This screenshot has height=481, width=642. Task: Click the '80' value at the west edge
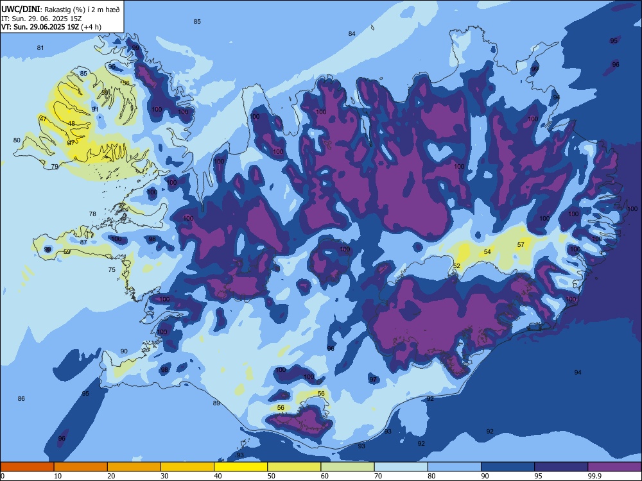pyautogui.click(x=17, y=140)
